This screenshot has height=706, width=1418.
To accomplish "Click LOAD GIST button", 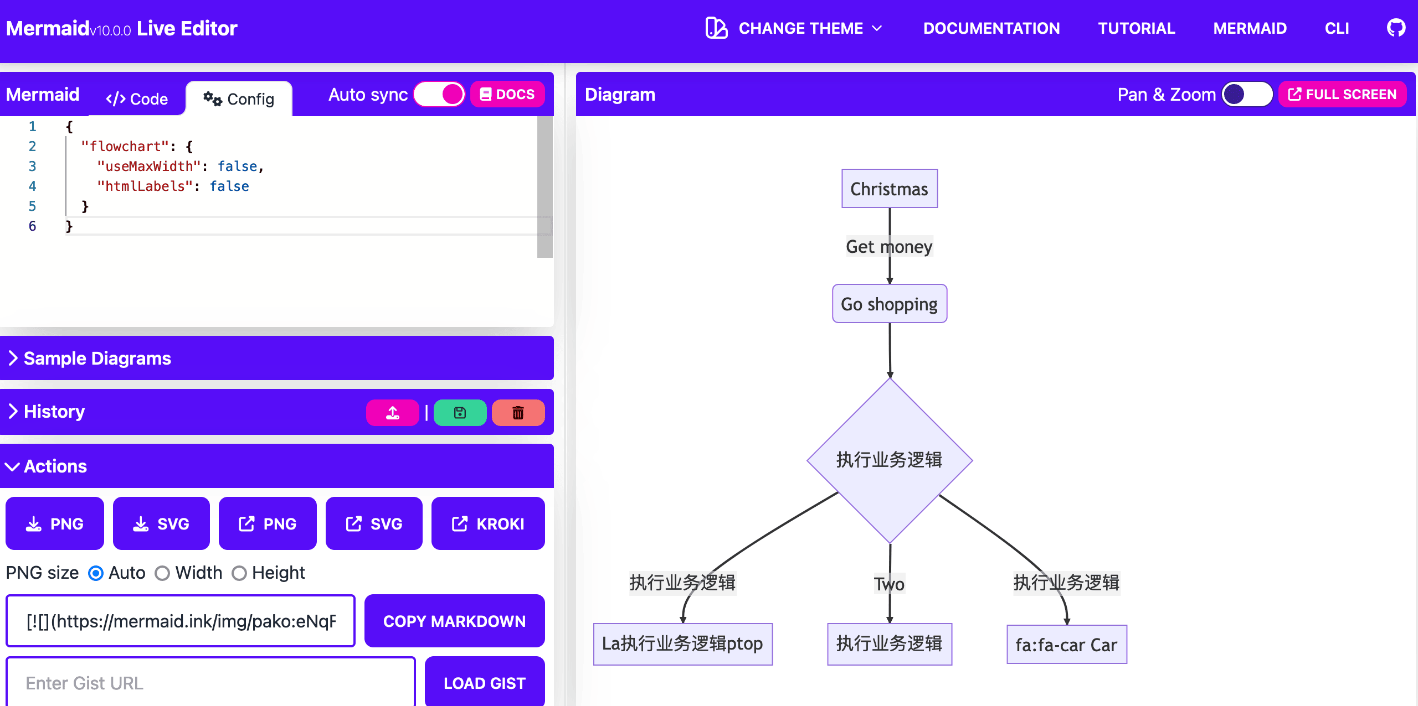I will [485, 683].
